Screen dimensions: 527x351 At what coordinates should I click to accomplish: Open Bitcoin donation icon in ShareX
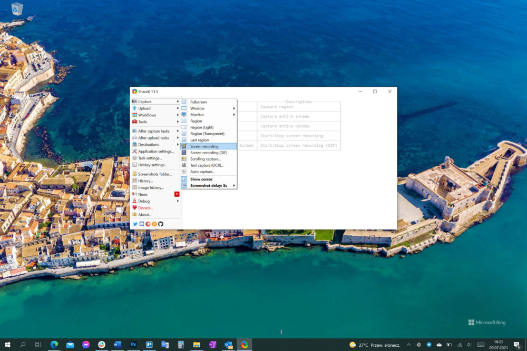click(x=154, y=224)
